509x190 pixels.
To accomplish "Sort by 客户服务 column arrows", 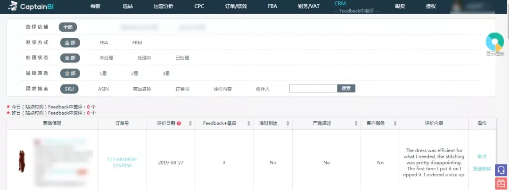I will click(x=395, y=124).
